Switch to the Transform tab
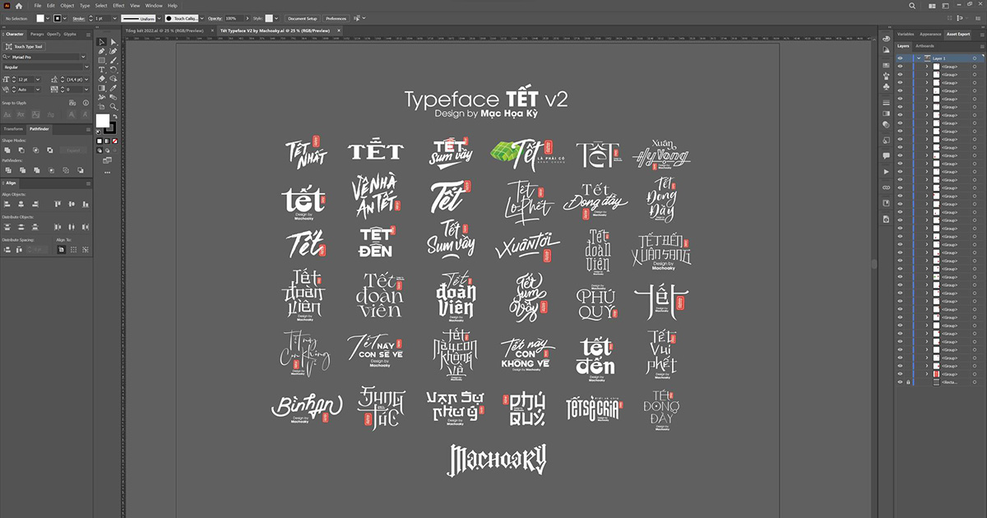The height and width of the screenshot is (518, 987). point(13,129)
